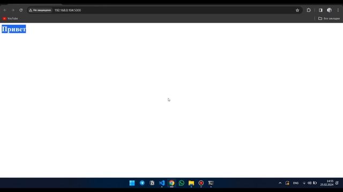Open Notion from the taskbar
Viewport: 343px width, 192px height.
[152, 183]
